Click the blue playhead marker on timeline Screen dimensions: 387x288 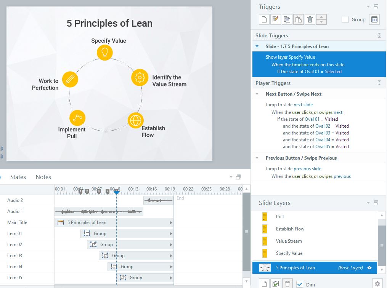[117, 192]
